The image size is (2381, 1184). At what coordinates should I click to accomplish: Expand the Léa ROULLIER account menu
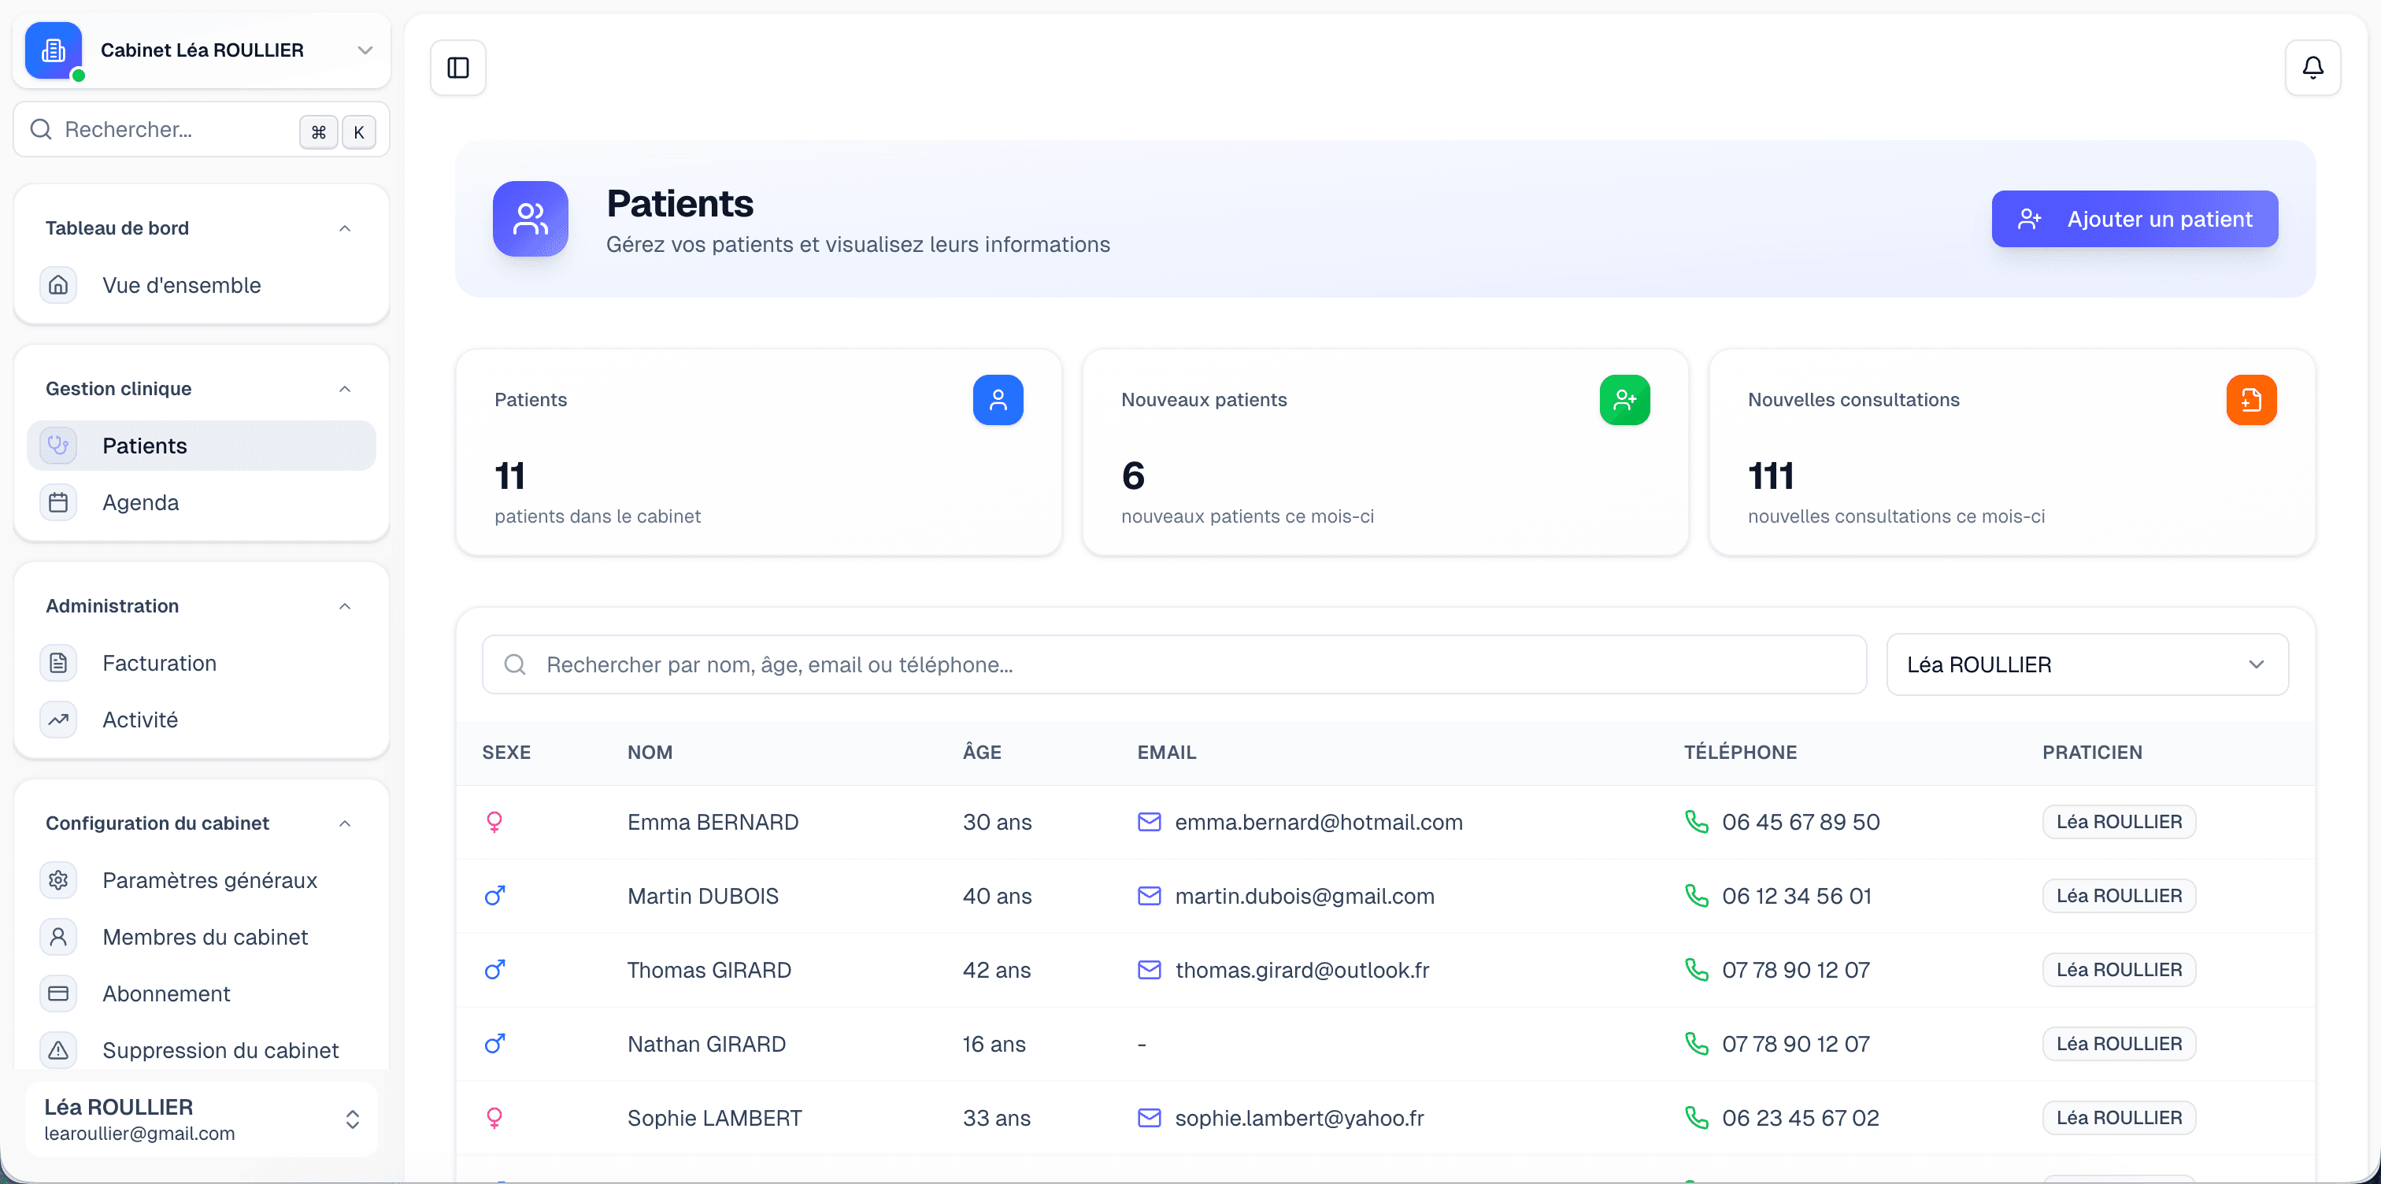pos(352,1119)
